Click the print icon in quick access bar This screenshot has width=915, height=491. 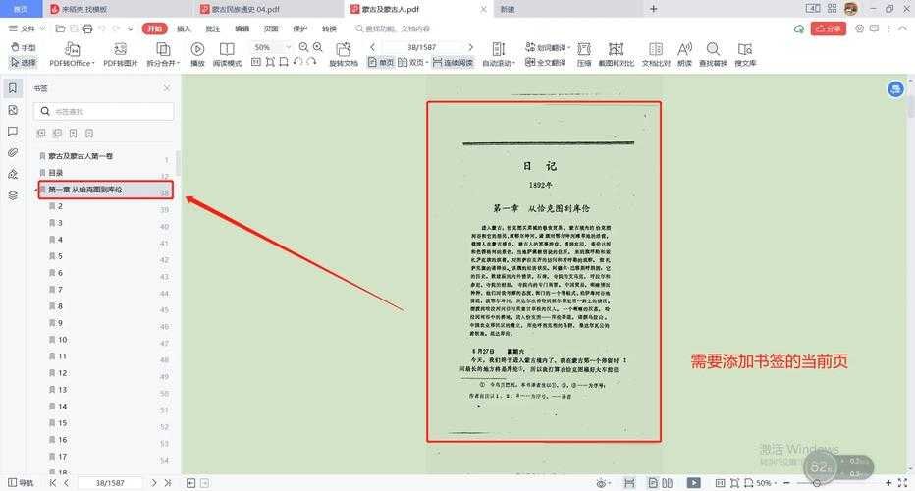[x=87, y=28]
